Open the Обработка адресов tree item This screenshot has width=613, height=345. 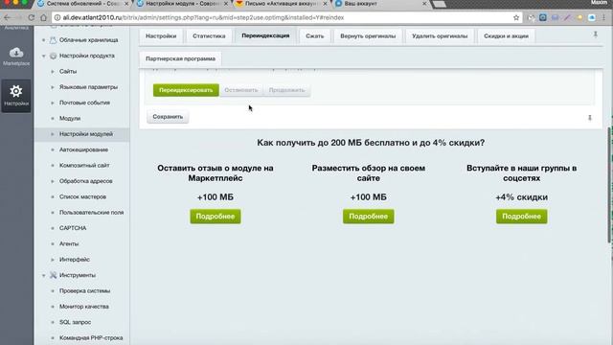[x=86, y=181]
